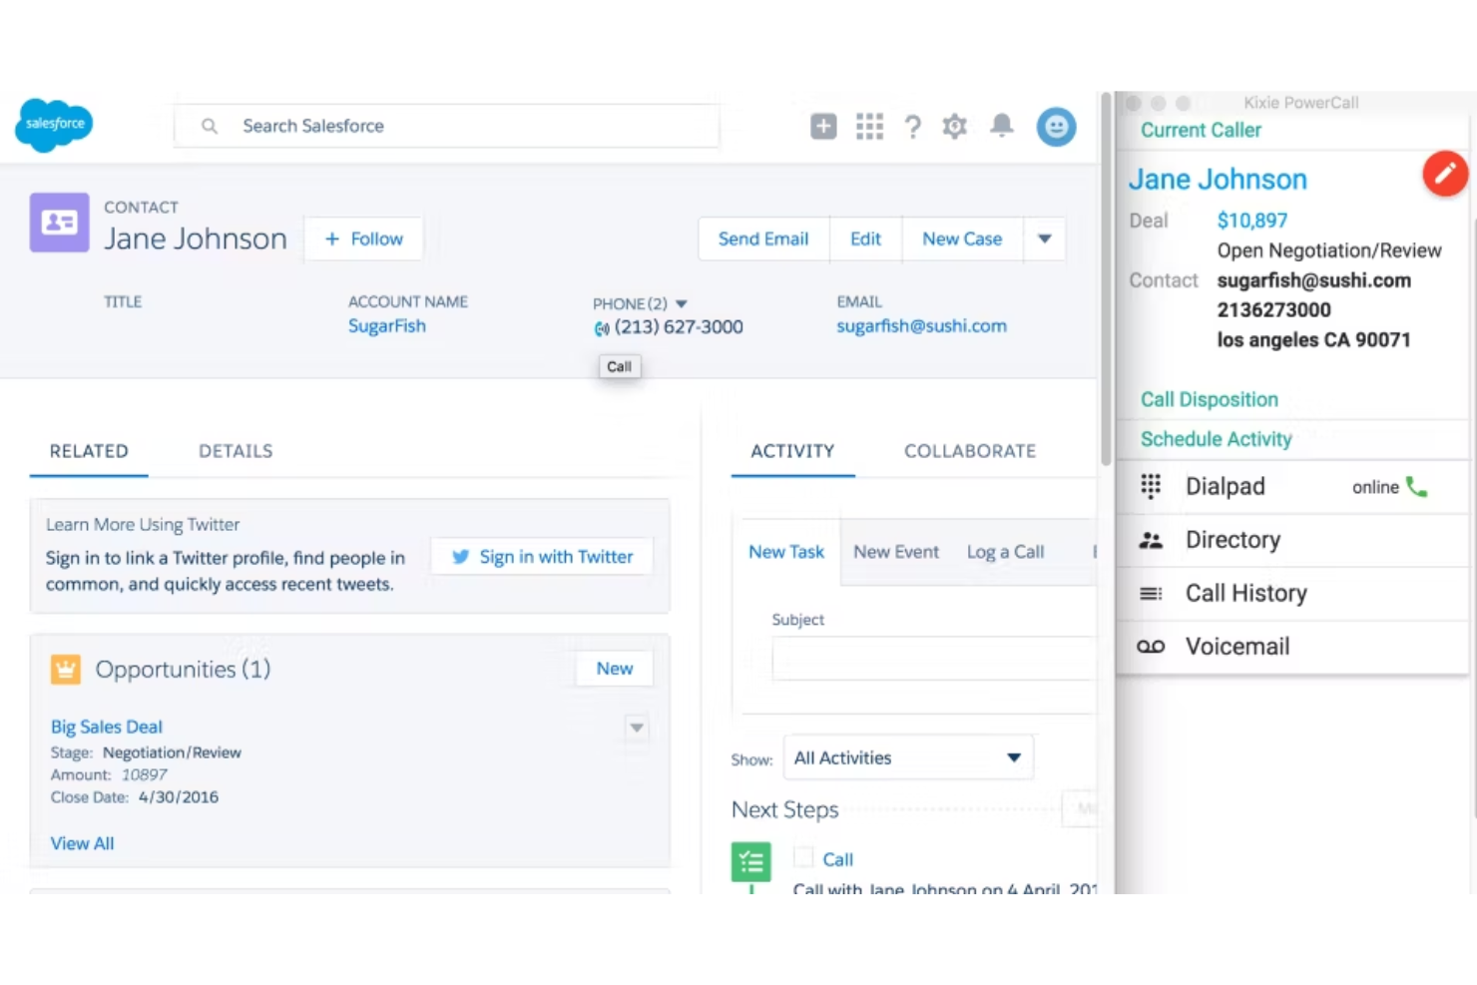Follow the Jane Johnson contact
This screenshot has height=985, width=1477.
(363, 240)
